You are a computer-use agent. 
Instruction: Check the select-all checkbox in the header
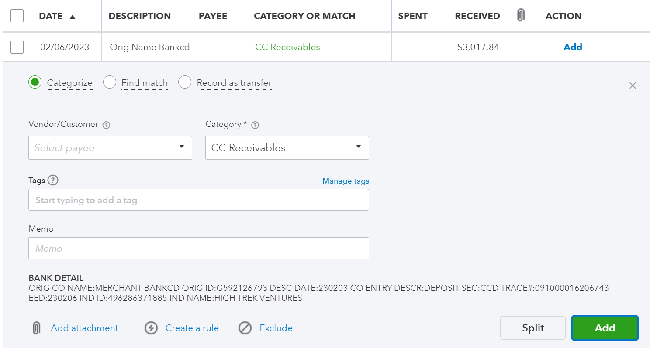point(17,16)
